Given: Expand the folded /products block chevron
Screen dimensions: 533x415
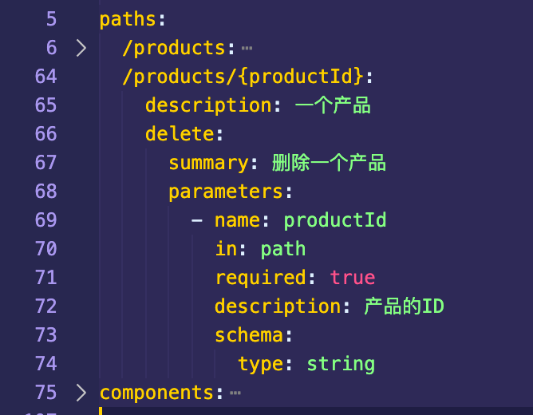Looking at the screenshot, I should tap(81, 48).
